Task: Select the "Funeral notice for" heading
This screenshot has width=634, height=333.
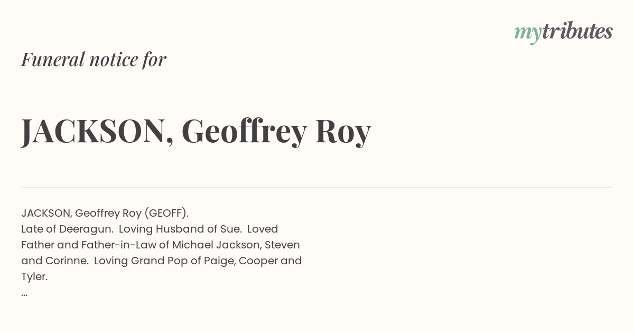Action: coord(94,59)
